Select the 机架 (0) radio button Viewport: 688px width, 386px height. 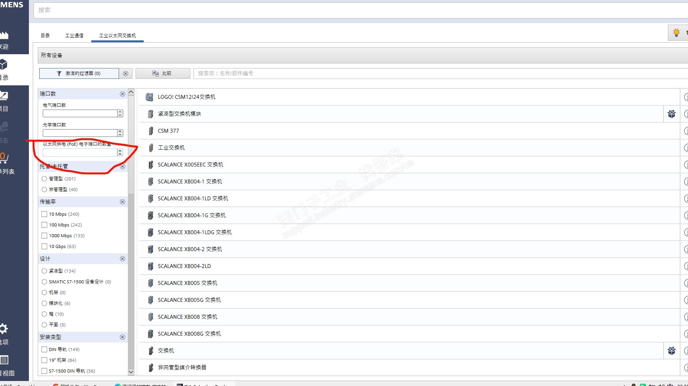[x=44, y=293]
